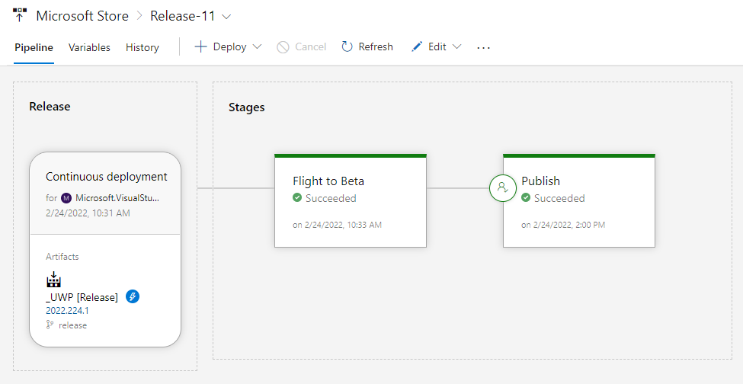Click the release pipeline icon beside Microsoft Store

tap(19, 15)
